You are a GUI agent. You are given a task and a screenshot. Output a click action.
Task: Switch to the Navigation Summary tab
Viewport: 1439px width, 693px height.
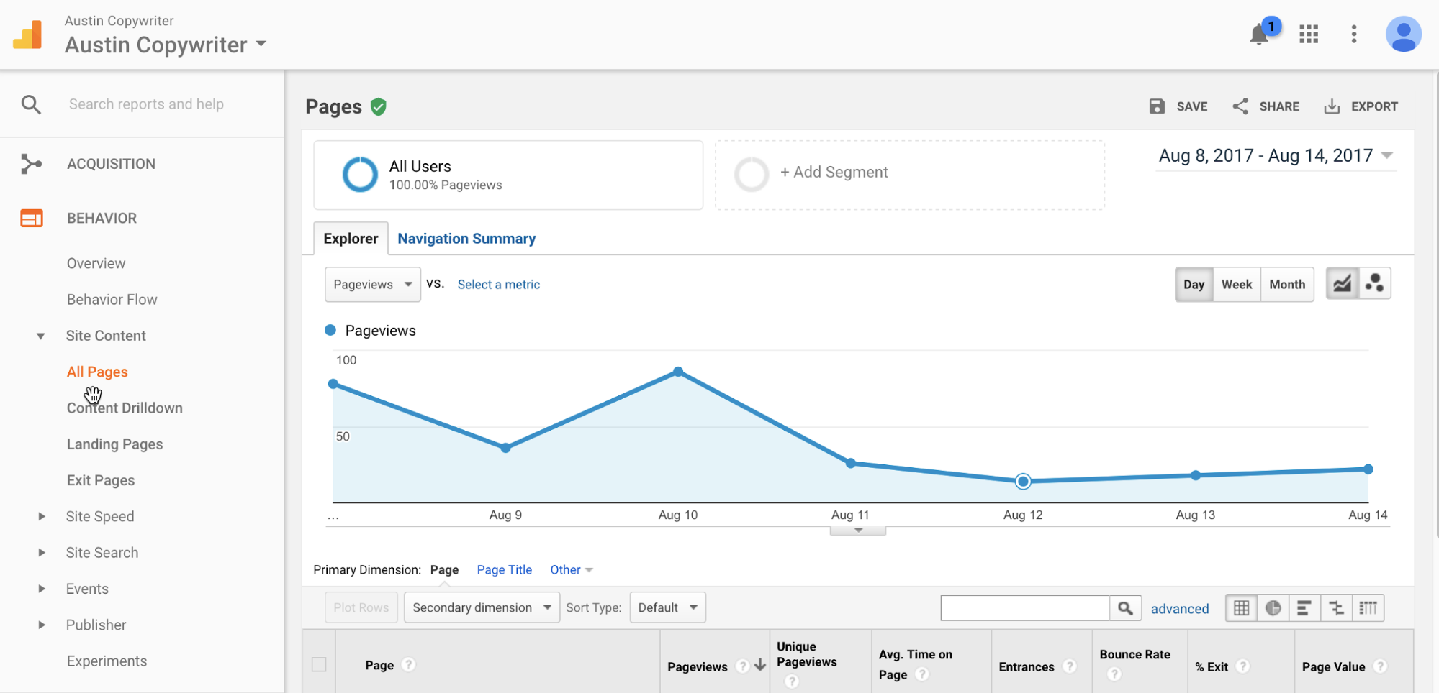click(x=466, y=238)
